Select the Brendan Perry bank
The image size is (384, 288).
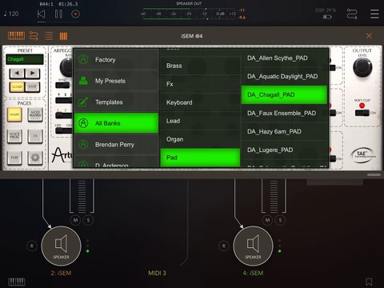pos(116,145)
